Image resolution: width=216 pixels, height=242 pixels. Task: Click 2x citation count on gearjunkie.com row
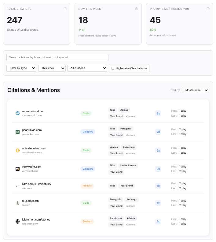(158, 132)
